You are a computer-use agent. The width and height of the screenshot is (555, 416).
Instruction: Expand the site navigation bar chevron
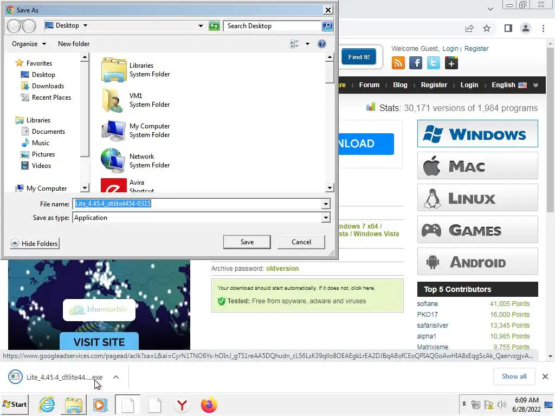[535, 85]
